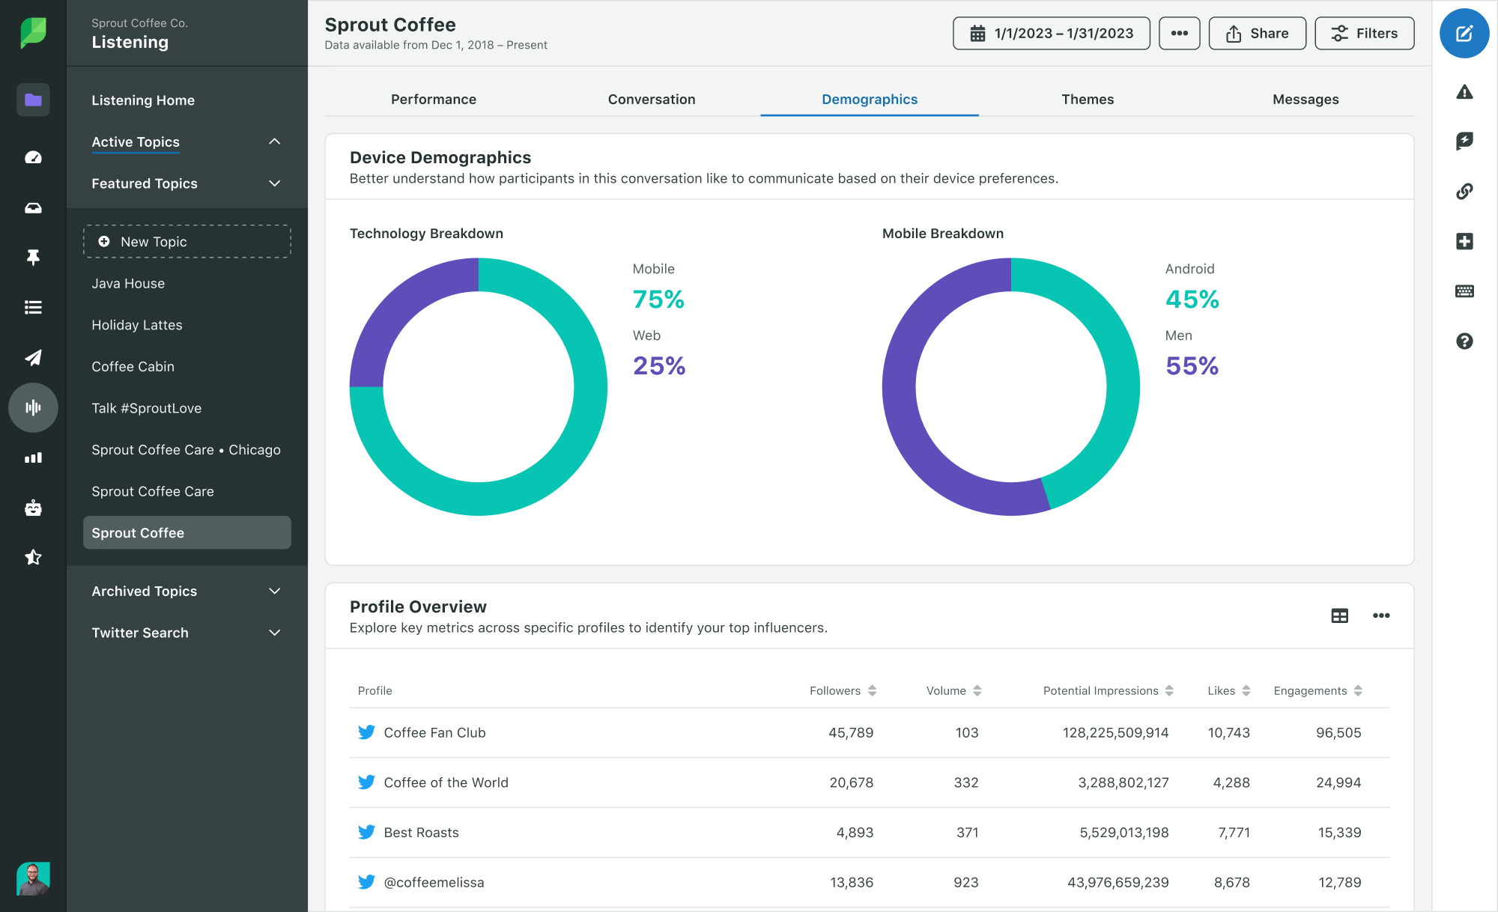
Task: Click the Coffee Fan Club Twitter icon
Action: pyautogui.click(x=366, y=732)
